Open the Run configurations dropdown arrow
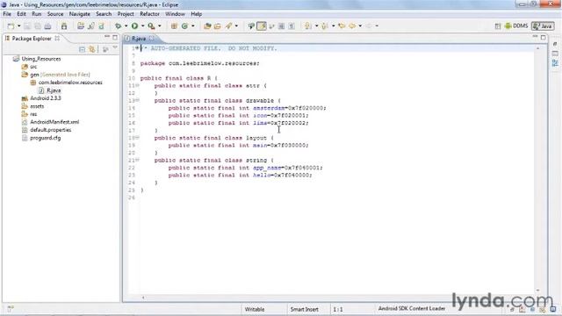The width and height of the screenshot is (562, 316). click(142, 26)
